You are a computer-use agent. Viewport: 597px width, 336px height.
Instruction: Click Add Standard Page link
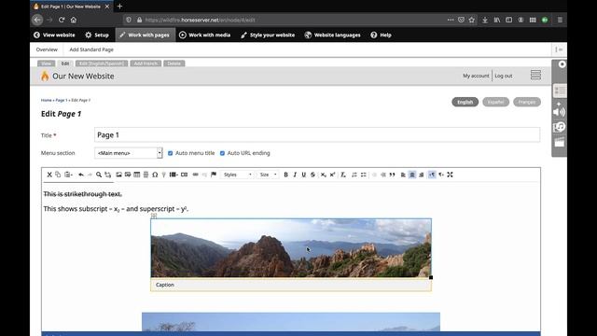pos(91,49)
